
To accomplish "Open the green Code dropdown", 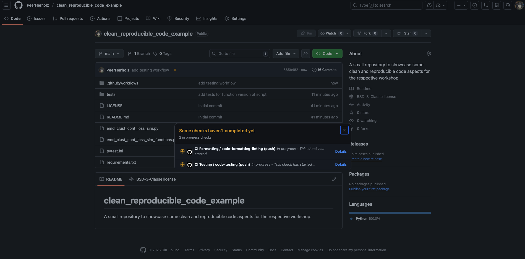I will point(327,54).
